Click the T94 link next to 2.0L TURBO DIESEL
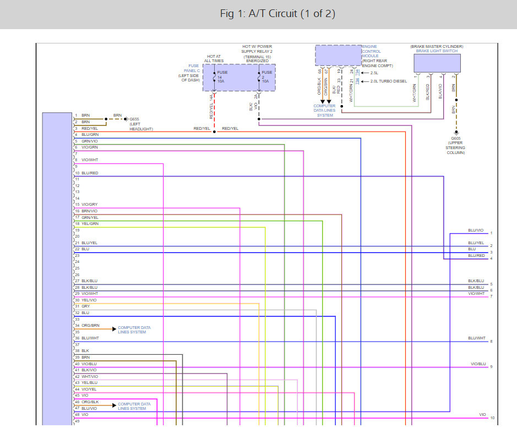Screen dimensions: 517x439 (x=357, y=81)
